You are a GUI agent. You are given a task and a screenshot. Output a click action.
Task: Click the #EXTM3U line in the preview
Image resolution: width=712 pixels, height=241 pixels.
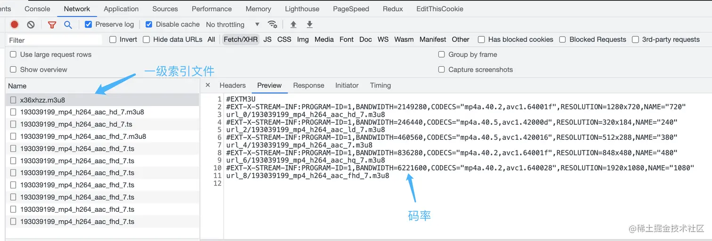click(x=241, y=99)
